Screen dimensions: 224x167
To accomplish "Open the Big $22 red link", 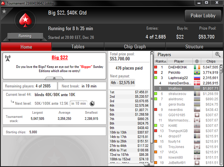I will point(60,57).
